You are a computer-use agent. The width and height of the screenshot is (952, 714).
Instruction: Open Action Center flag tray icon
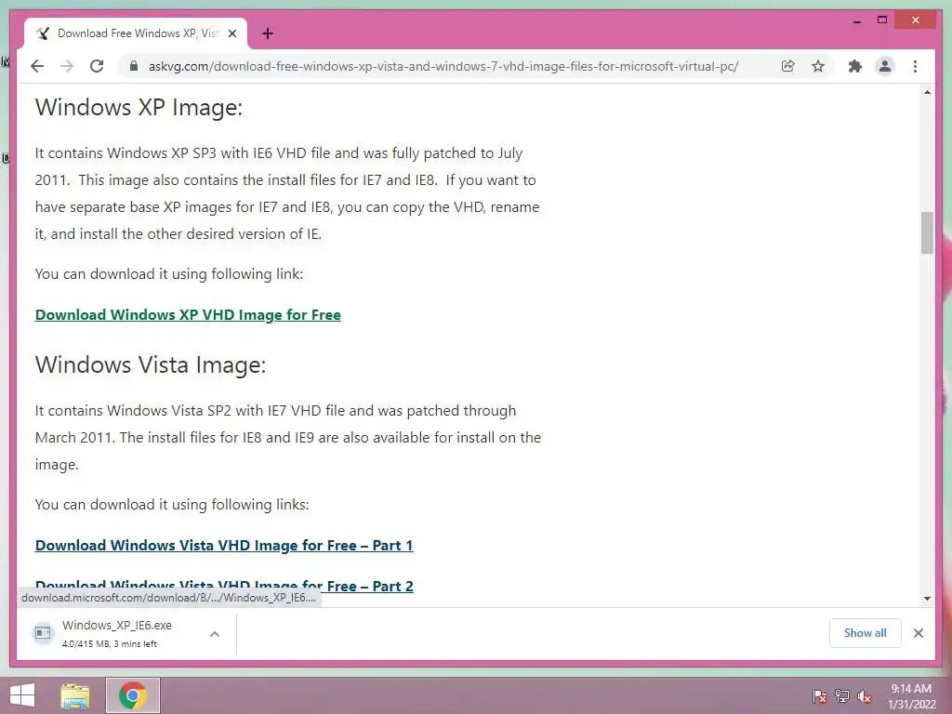click(820, 696)
